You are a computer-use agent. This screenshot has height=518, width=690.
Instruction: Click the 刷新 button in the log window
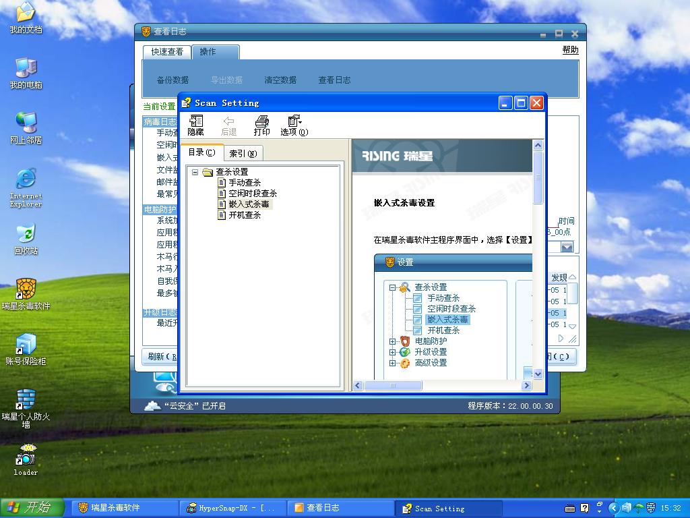click(x=160, y=356)
